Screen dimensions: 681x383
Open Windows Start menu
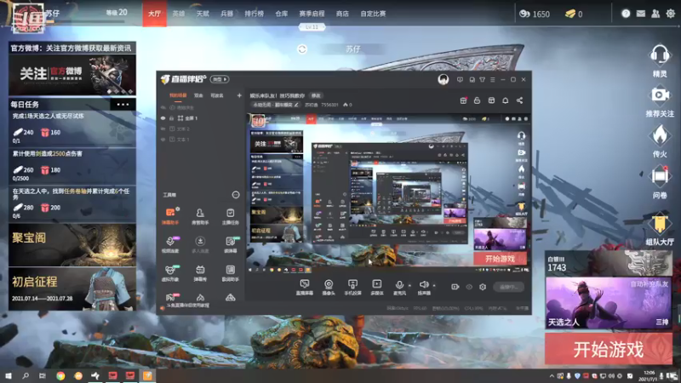click(x=8, y=375)
